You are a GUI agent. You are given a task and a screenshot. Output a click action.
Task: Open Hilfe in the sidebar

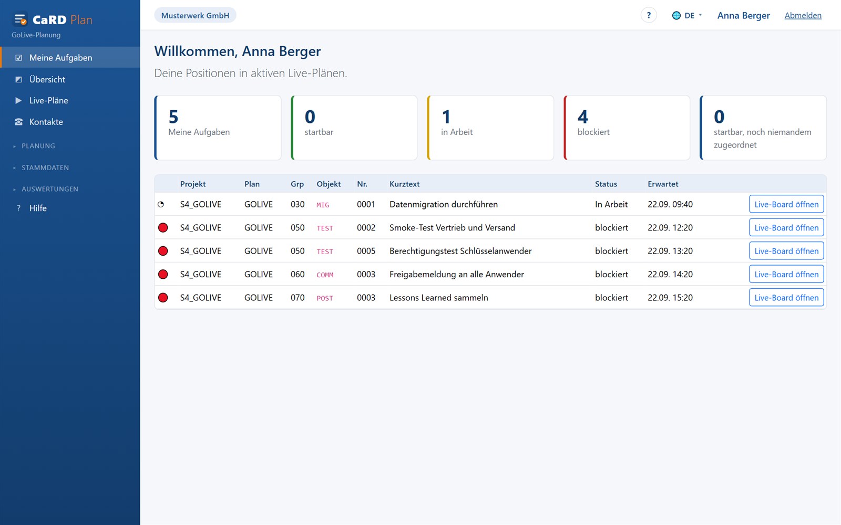(70, 208)
